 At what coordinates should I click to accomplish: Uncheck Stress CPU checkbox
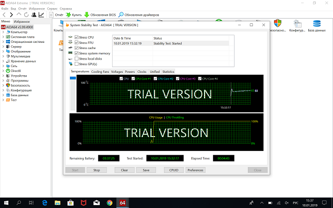[77, 37]
